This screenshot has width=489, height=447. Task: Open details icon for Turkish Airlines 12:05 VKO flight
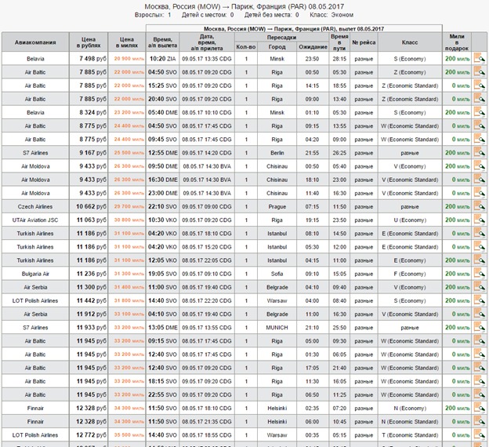coord(480,260)
